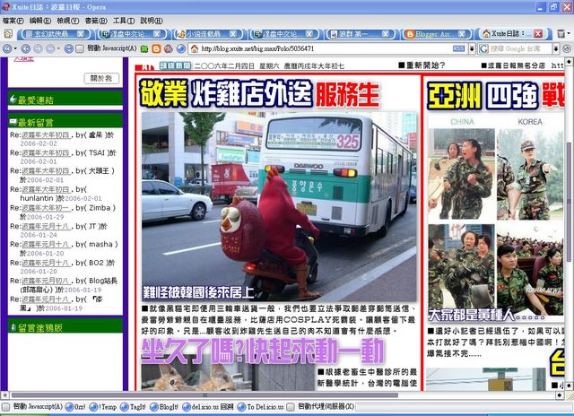Viewport: 574px width, 416px height.
Task: Click the fast forward navigation button
Action: click(x=50, y=48)
